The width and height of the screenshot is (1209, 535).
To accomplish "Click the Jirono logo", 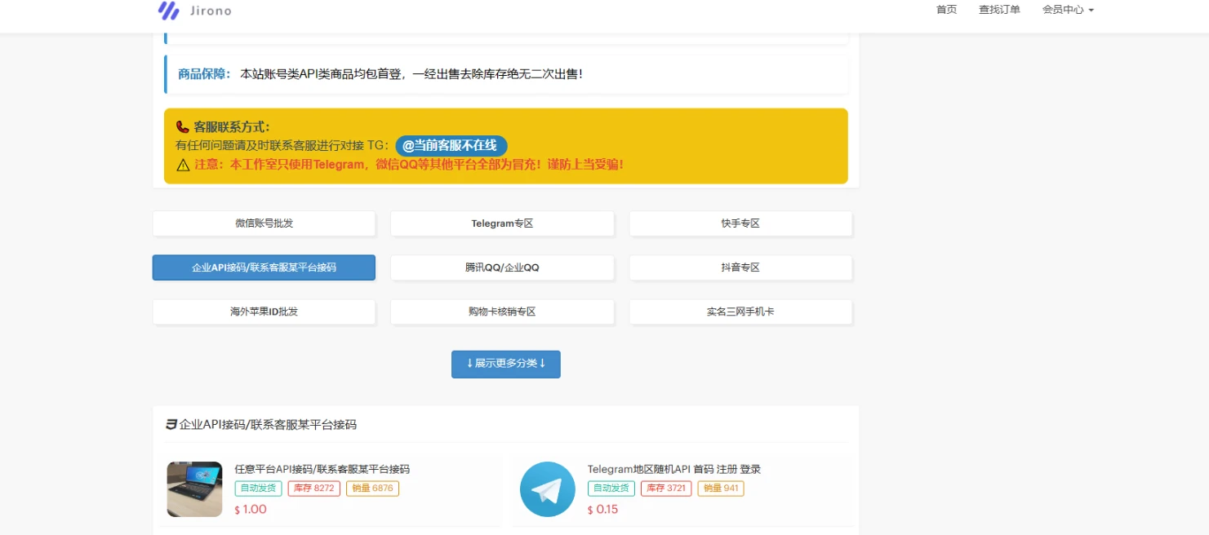I will 193,11.
